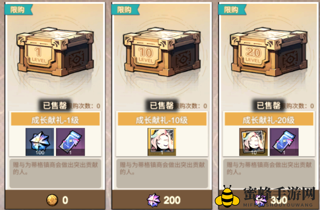Screen dimensions: 320x210
Task: Open the Level 20 treasure chest
Action: click(x=269, y=52)
